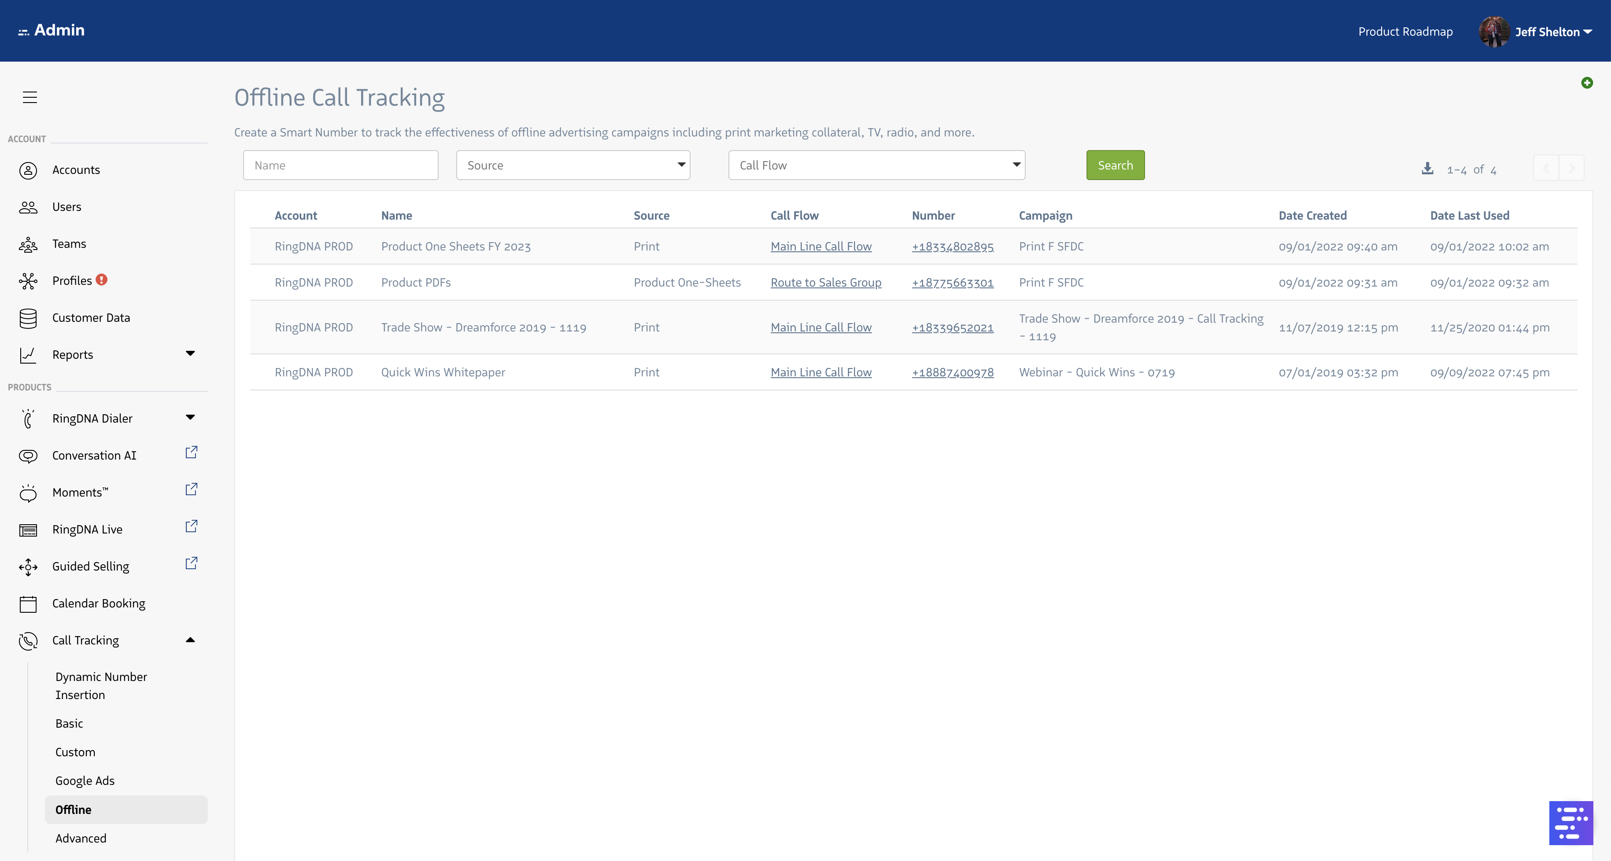
Task: Expand the RingDNA Dialer submenu arrow
Action: pyautogui.click(x=190, y=417)
